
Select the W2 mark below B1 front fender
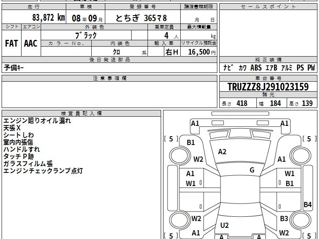198,159
